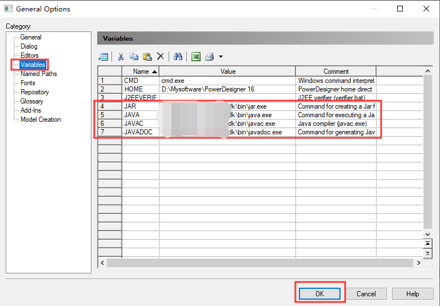
Task: Select Editors category in tree
Action: click(30, 55)
